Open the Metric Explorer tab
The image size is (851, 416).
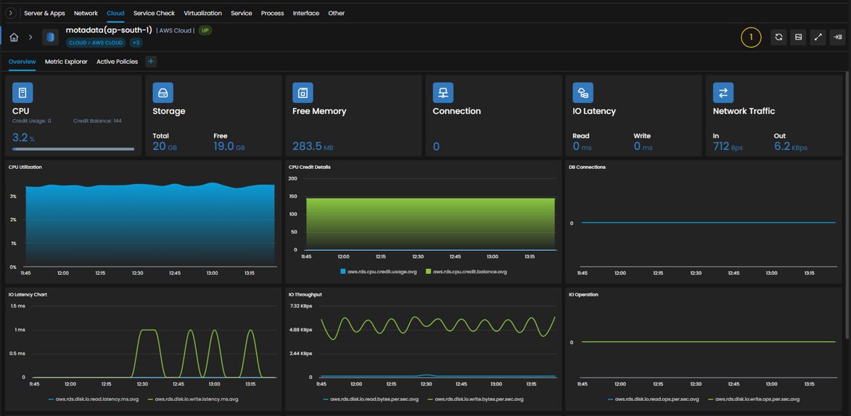tap(66, 62)
